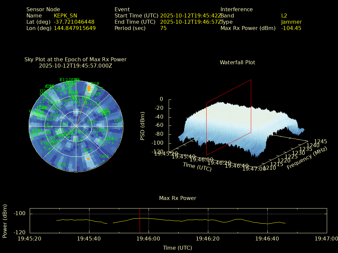
Task: Select the latitude value -37.721046448
Action: [74, 22]
